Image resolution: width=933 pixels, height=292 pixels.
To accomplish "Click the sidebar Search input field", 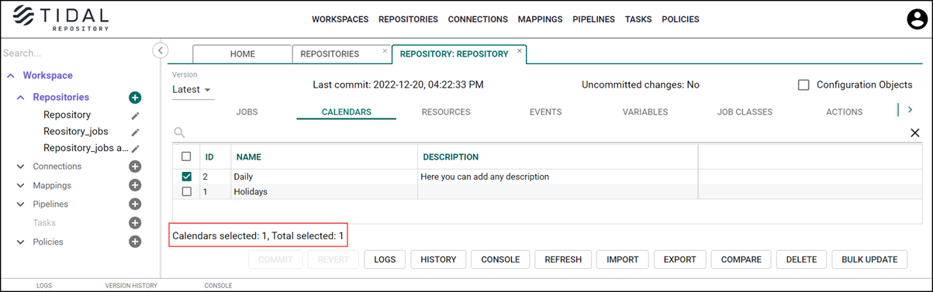I will (x=75, y=53).
